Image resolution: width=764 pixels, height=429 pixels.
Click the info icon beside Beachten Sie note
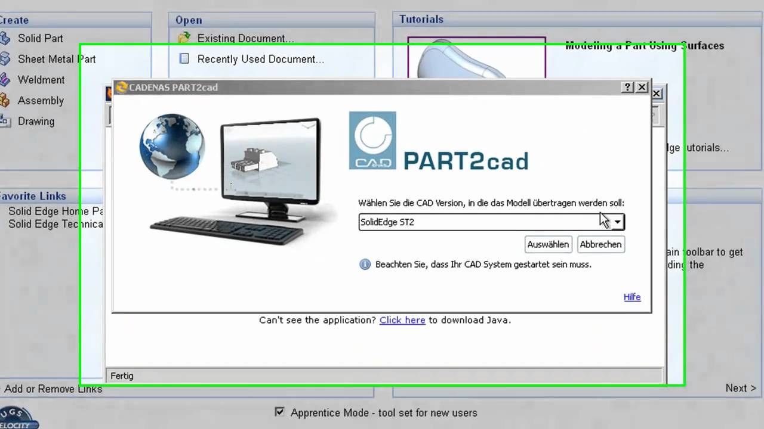coord(365,264)
